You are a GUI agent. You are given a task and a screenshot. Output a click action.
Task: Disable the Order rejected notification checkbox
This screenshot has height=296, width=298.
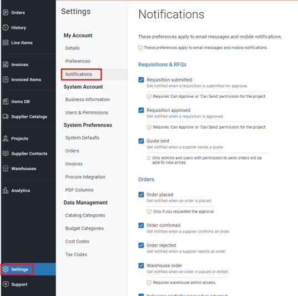tap(141, 245)
